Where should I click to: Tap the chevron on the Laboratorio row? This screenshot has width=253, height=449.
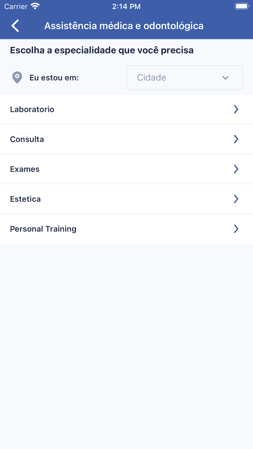[x=236, y=109]
